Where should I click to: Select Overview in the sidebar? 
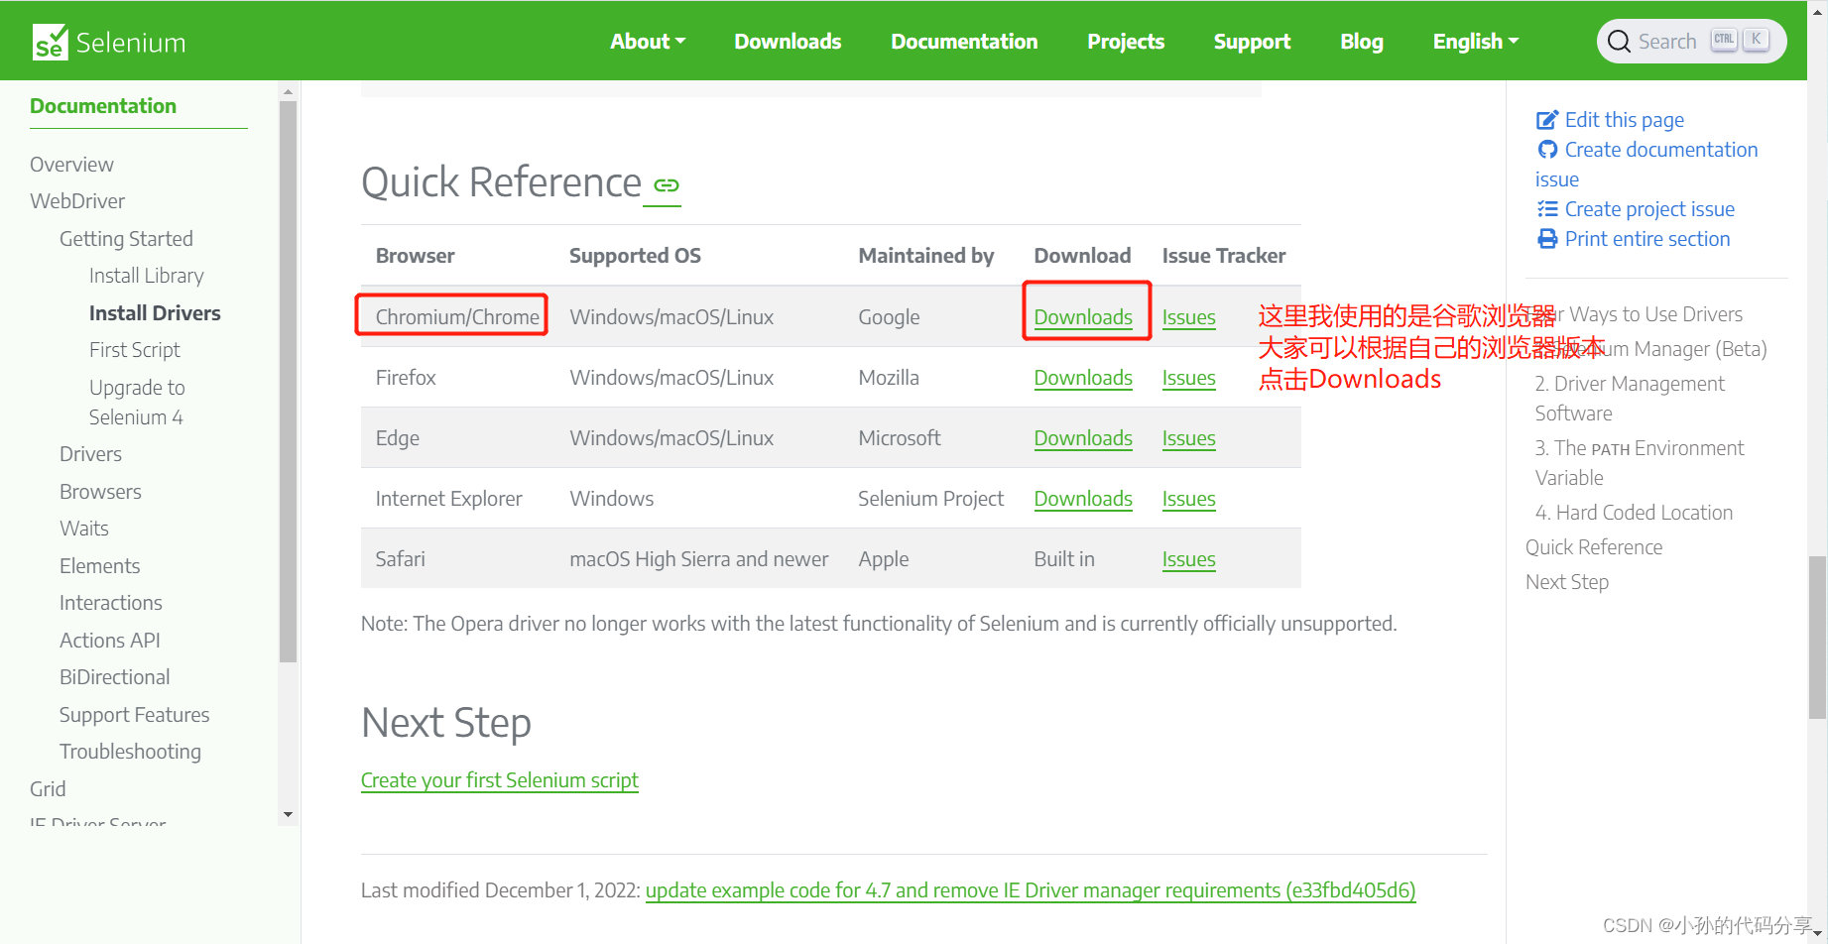click(71, 165)
